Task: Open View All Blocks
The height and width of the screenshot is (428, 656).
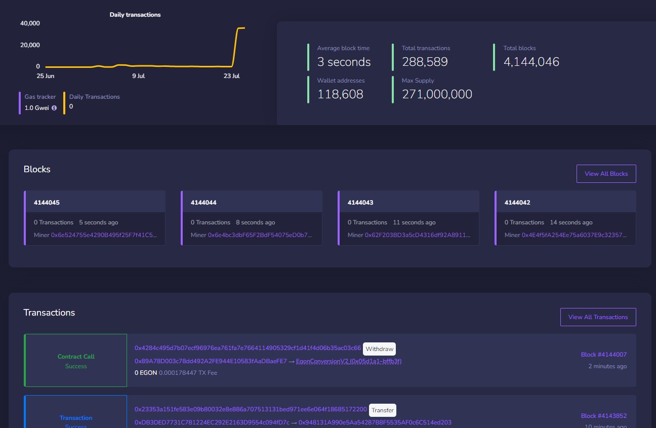Action: (606, 174)
